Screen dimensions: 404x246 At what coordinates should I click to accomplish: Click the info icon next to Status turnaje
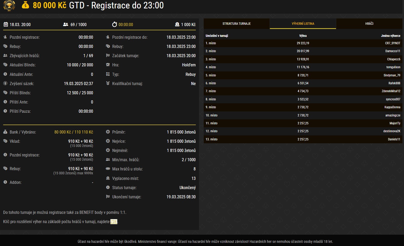tap(108, 188)
